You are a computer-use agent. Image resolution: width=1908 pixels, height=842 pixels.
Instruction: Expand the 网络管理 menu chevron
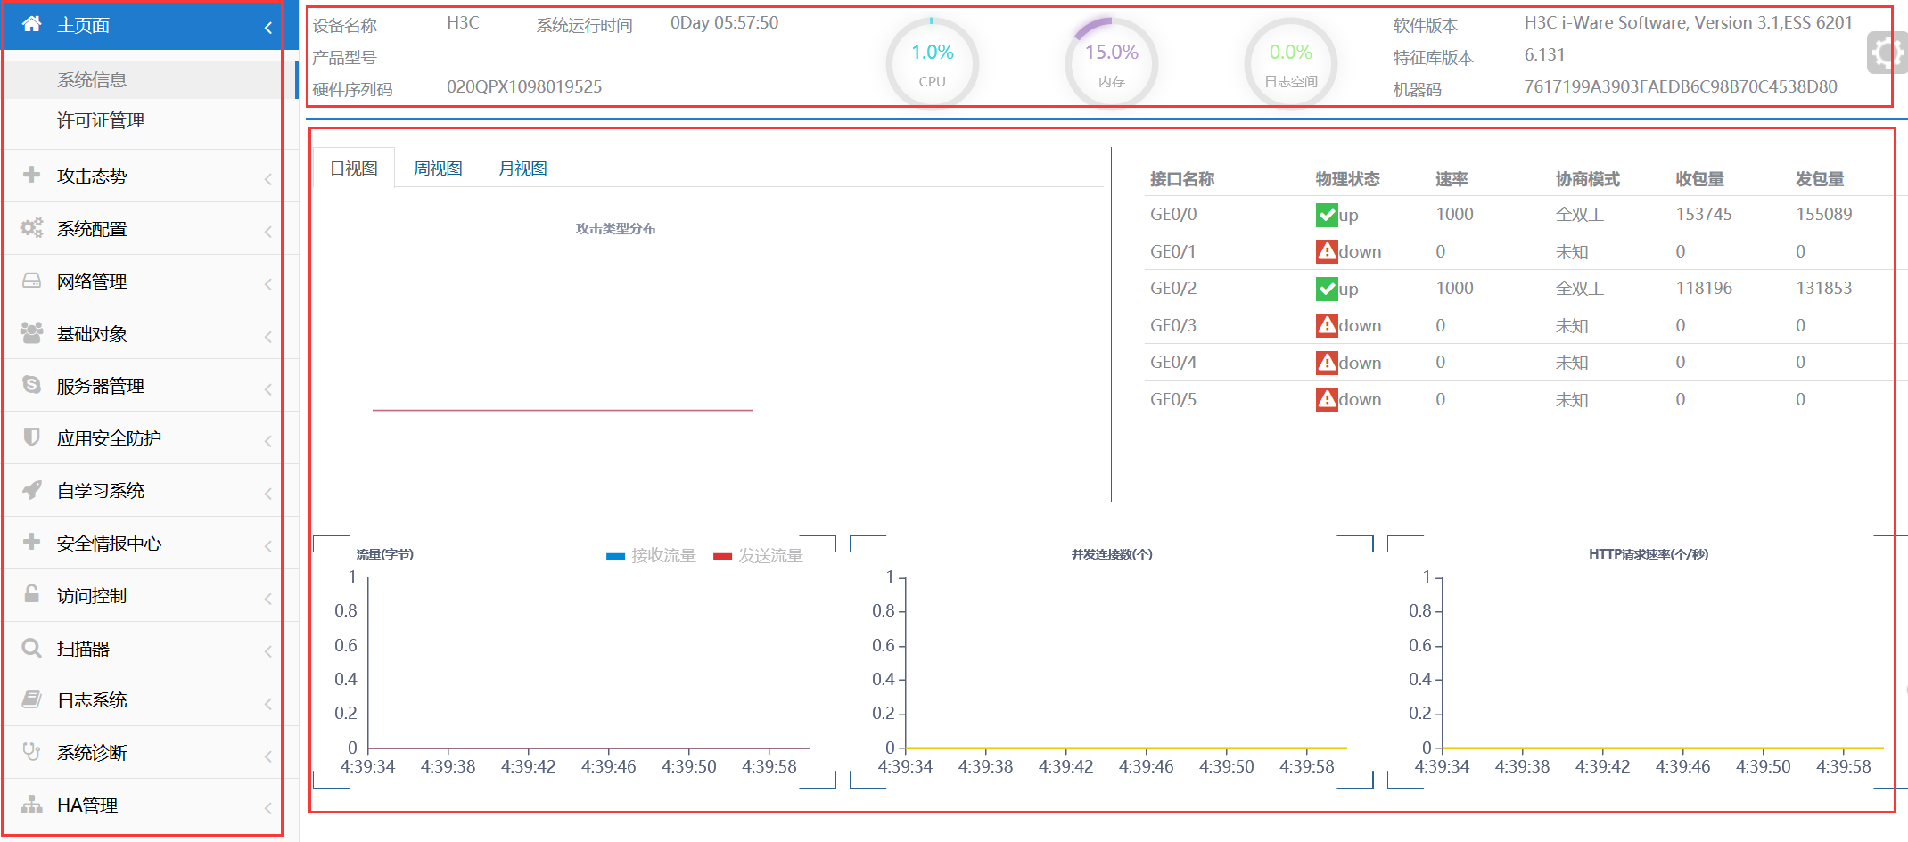pyautogui.click(x=267, y=284)
